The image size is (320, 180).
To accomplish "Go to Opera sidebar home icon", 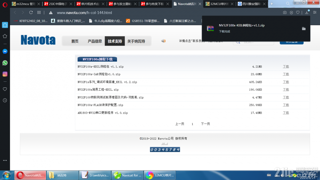I will [5, 25].
